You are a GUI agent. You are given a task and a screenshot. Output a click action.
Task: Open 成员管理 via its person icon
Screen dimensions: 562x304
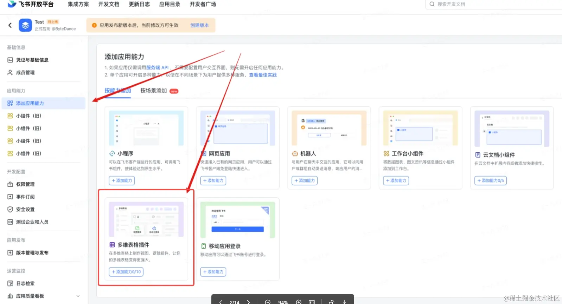point(10,73)
